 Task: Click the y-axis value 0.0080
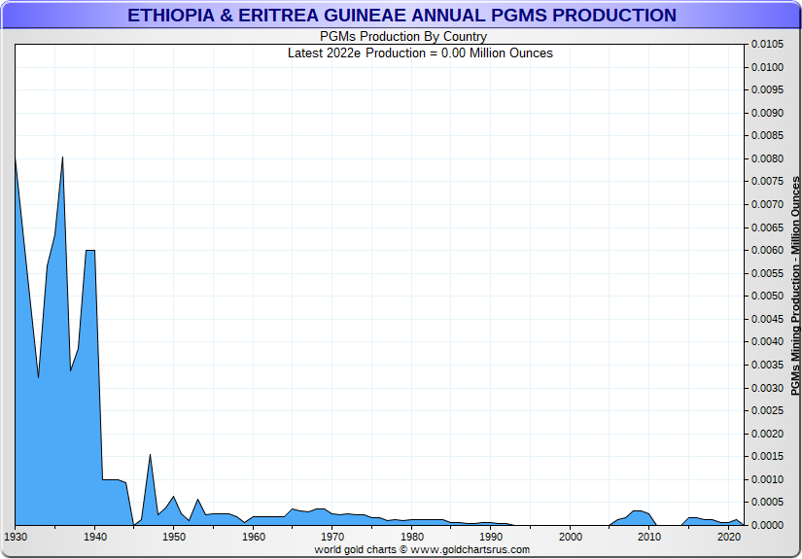point(767,159)
